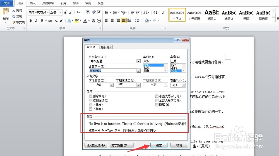Check the 上标 option
Viewport: 279px width, 156px height.
tap(90, 105)
